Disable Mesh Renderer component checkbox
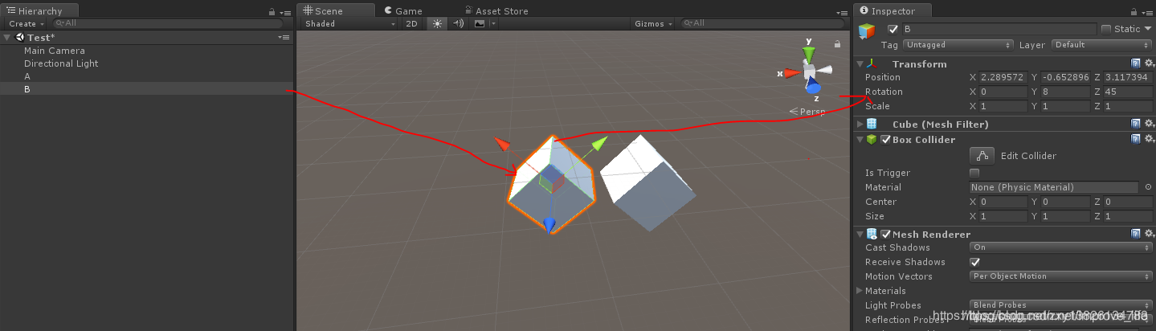 click(886, 234)
